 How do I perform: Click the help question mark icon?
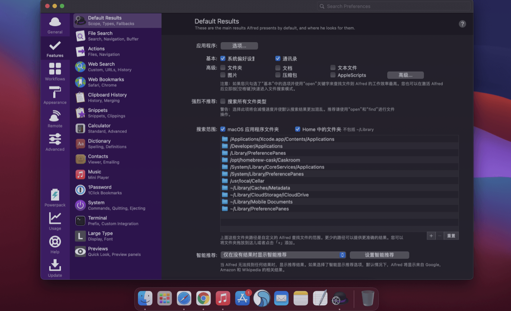462,24
